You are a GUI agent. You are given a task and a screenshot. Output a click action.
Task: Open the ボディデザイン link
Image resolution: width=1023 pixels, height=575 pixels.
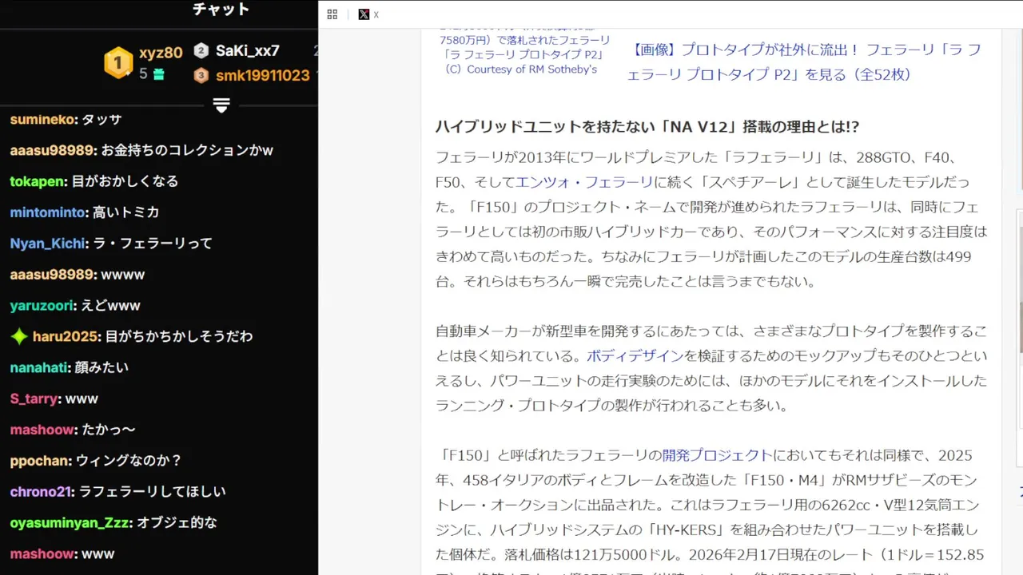point(635,356)
